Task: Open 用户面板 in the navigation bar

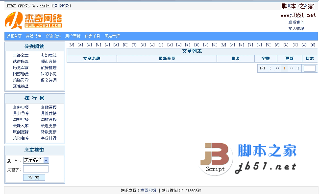Action: (73, 36)
